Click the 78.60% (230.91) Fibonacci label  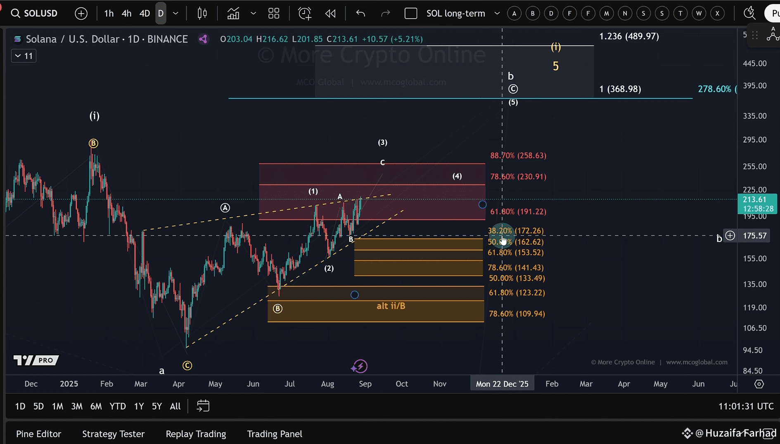tap(518, 177)
